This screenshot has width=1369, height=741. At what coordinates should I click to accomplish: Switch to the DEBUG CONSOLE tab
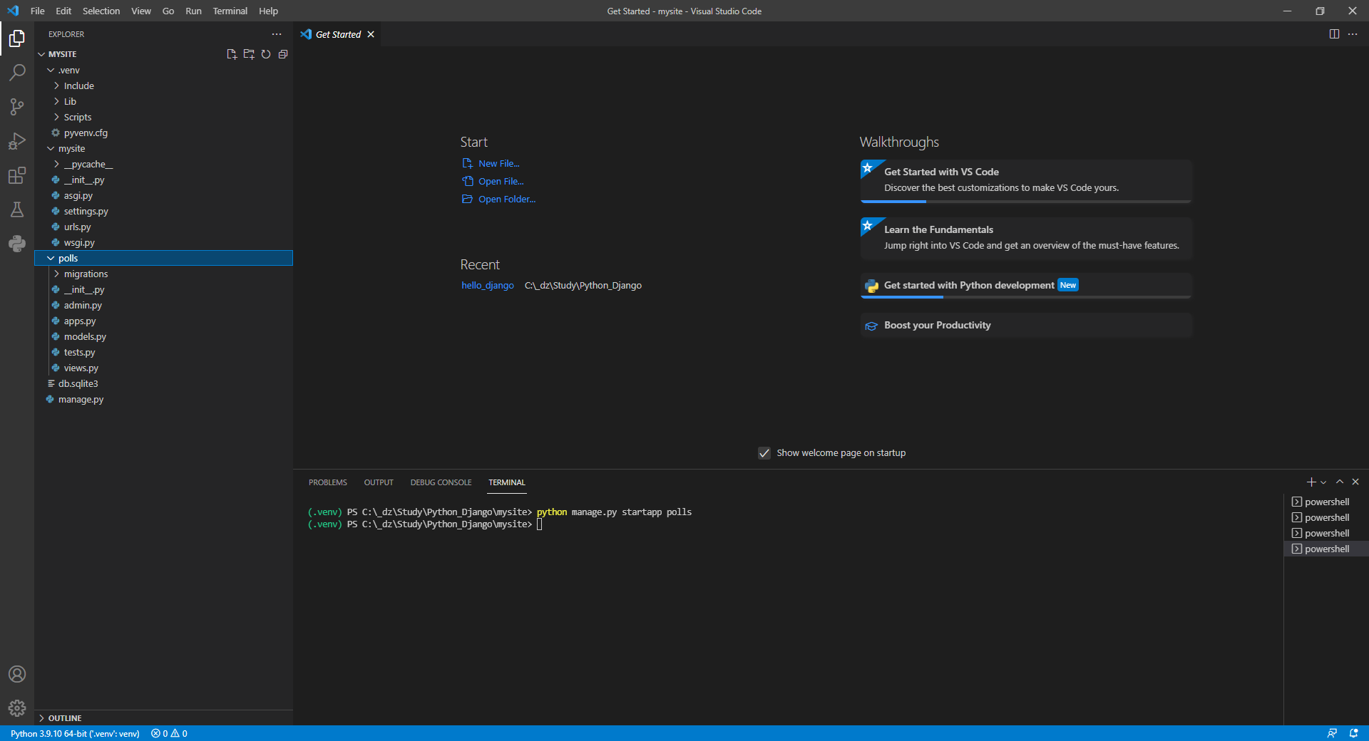tap(441, 482)
